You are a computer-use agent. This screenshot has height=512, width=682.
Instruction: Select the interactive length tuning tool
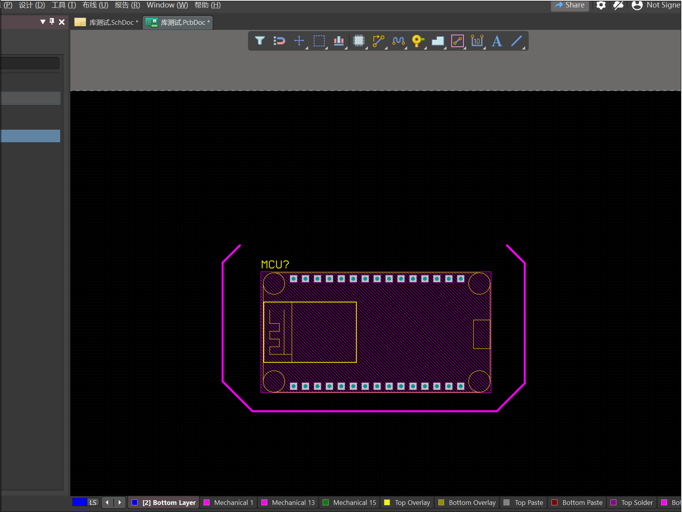coord(399,41)
